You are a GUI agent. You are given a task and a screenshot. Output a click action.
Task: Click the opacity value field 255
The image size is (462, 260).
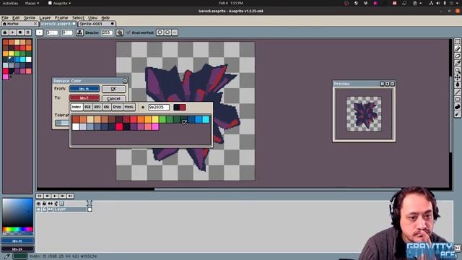click(108, 32)
